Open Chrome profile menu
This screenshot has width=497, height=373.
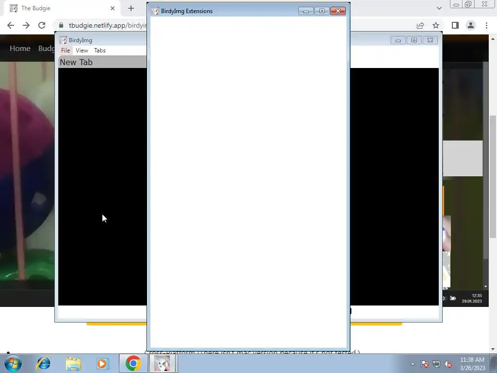point(471,25)
